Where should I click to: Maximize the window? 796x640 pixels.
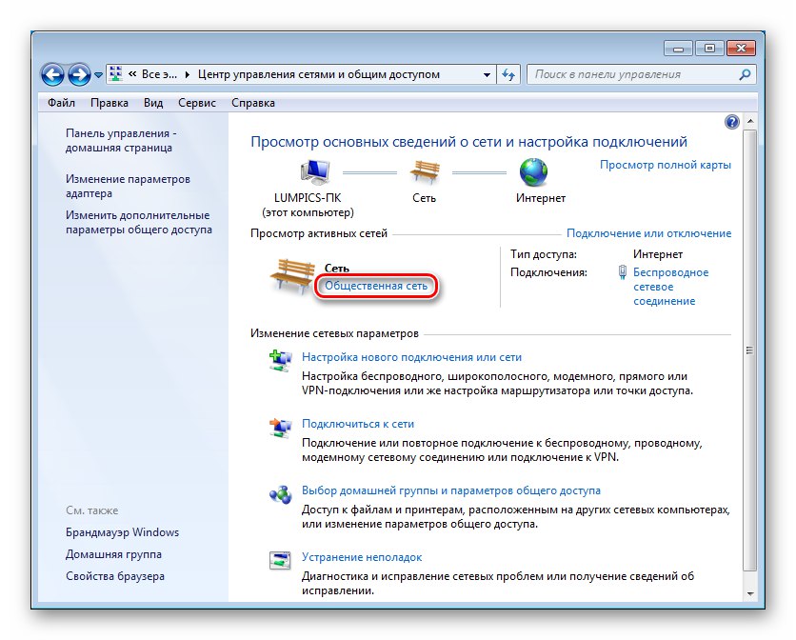coord(709,49)
